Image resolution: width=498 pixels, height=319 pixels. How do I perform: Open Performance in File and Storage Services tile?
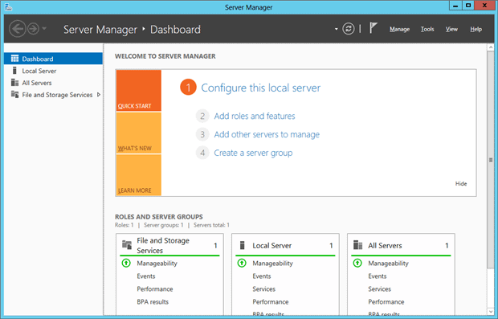point(155,289)
